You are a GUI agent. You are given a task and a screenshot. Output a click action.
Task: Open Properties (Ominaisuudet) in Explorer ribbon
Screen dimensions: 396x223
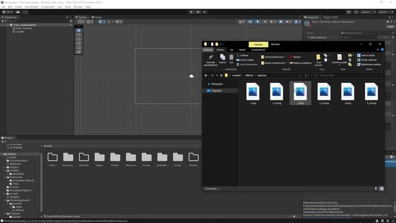(x=340, y=59)
